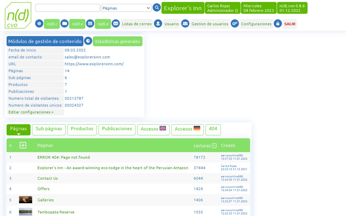Open the Offers page
Viewport: 346px width, 216px height.
(44, 189)
